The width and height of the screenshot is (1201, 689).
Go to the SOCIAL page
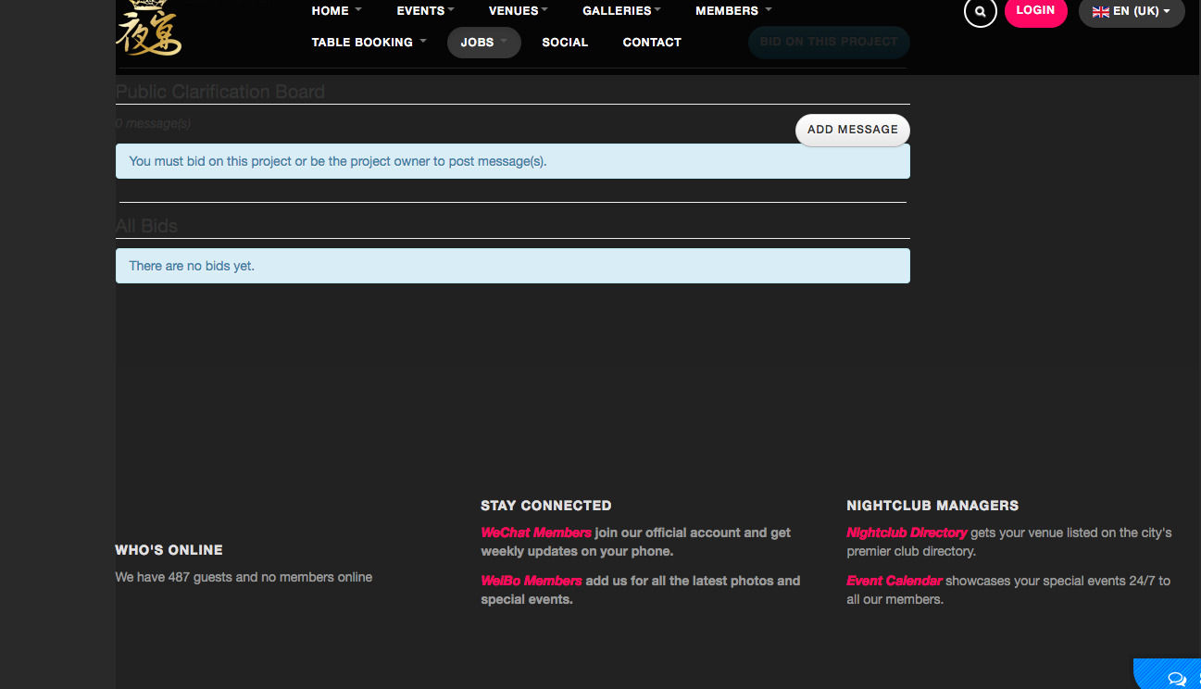[x=565, y=43]
